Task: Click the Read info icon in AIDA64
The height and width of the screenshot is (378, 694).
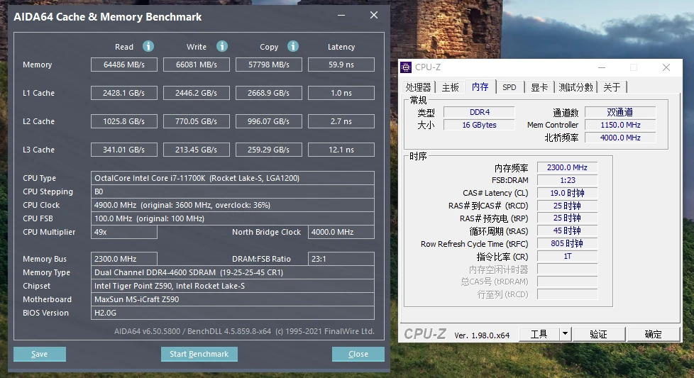Action: [x=148, y=46]
